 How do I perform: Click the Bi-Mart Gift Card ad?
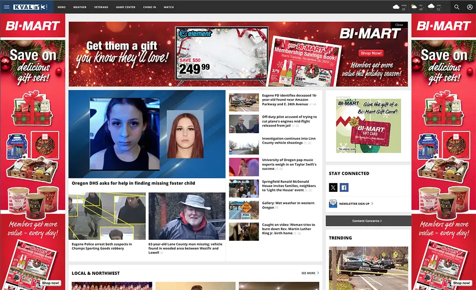[x=368, y=126]
